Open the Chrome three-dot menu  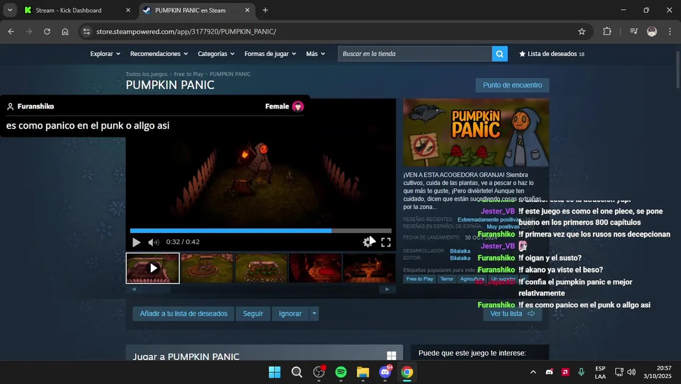(670, 31)
